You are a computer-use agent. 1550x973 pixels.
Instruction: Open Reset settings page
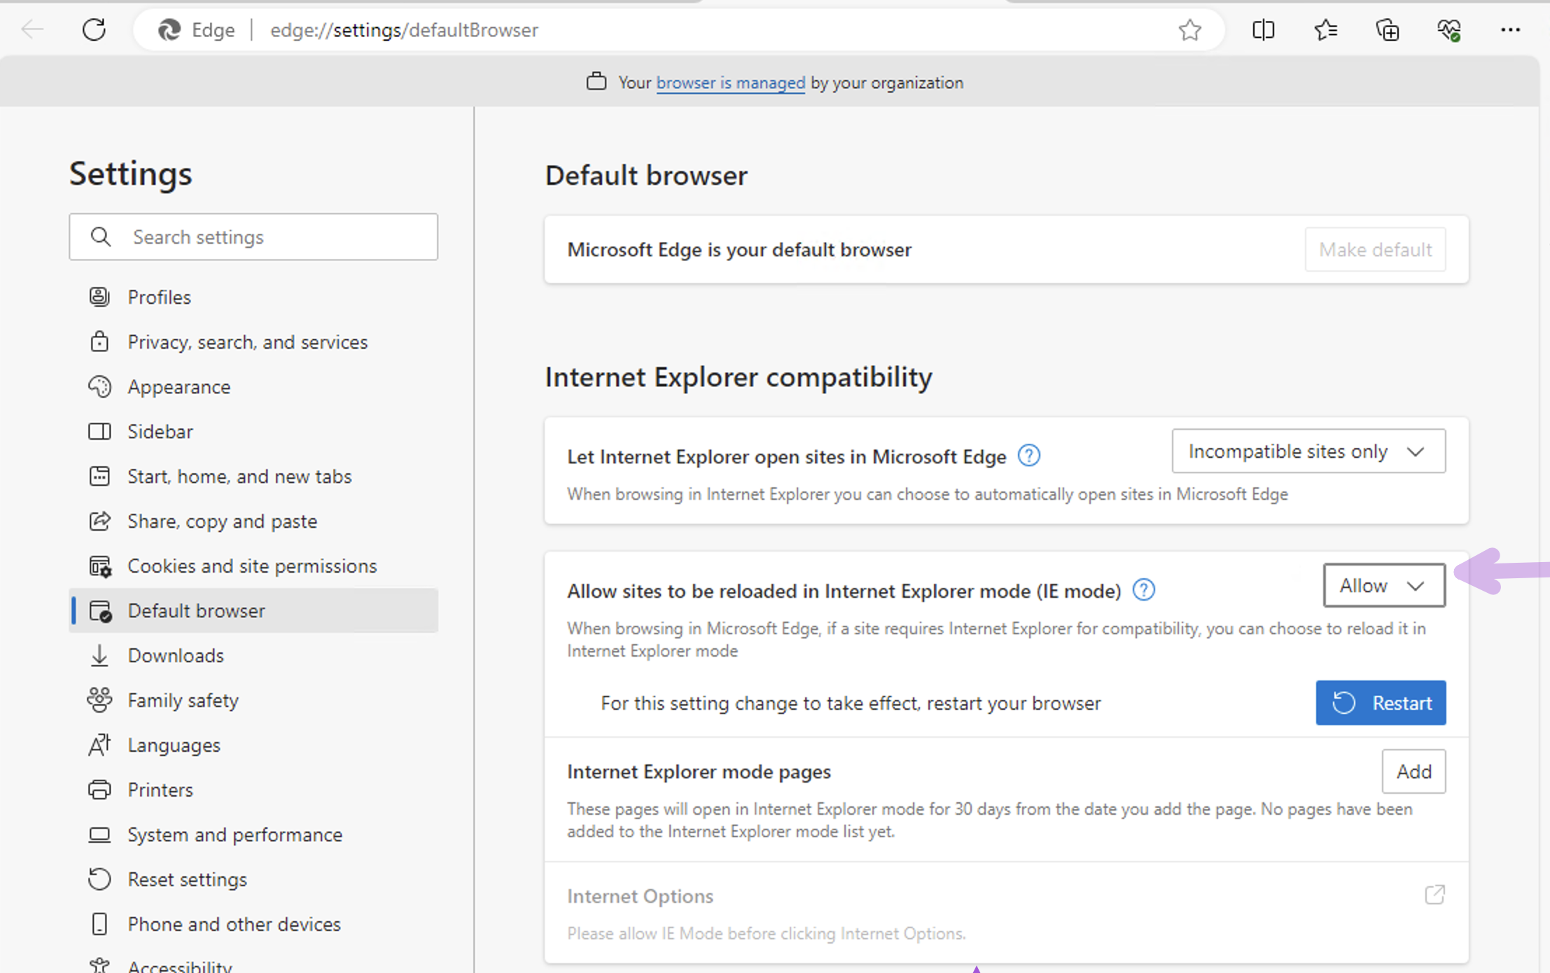[253, 879]
